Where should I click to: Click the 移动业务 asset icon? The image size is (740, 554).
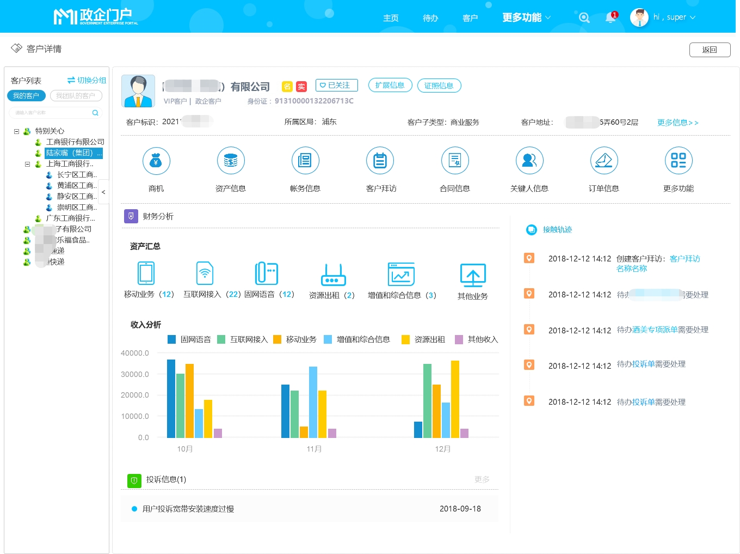[x=145, y=273]
